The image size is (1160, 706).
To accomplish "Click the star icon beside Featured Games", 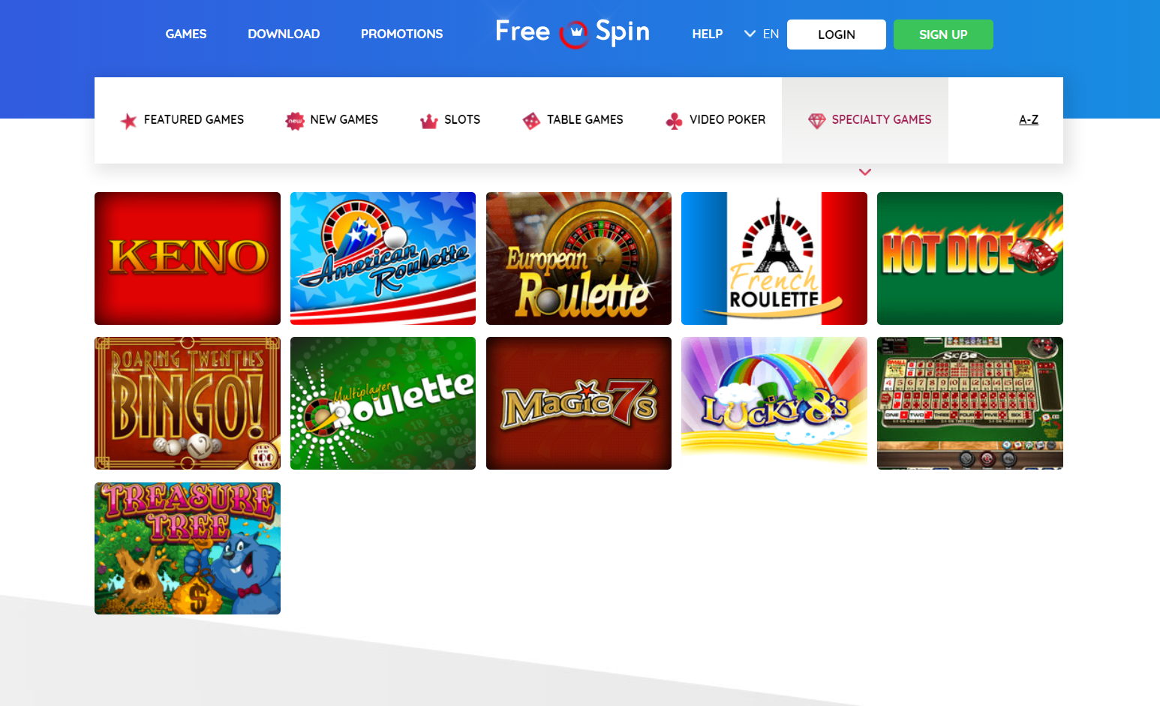I will [x=128, y=120].
